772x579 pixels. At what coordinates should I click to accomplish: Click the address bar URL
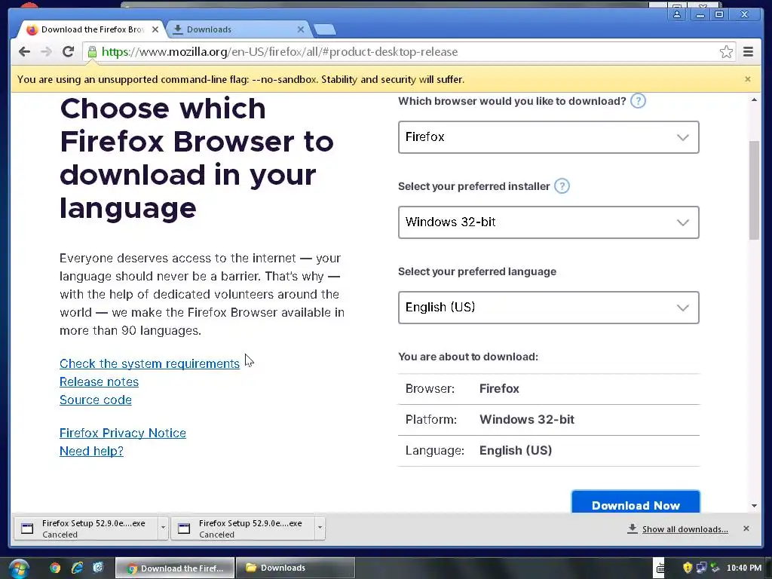[x=280, y=52]
